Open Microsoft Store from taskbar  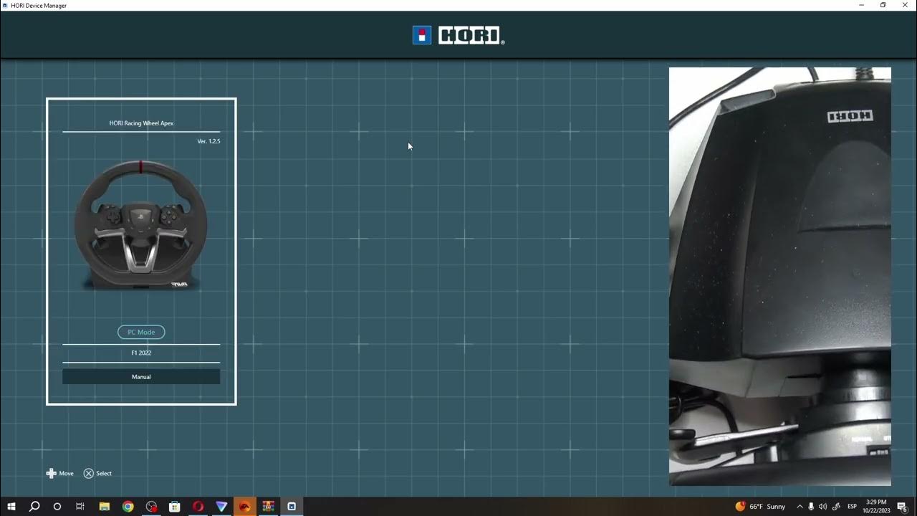coord(174,507)
